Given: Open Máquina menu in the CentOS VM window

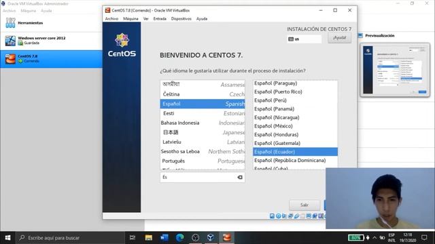Looking at the screenshot, I should tap(130, 18).
